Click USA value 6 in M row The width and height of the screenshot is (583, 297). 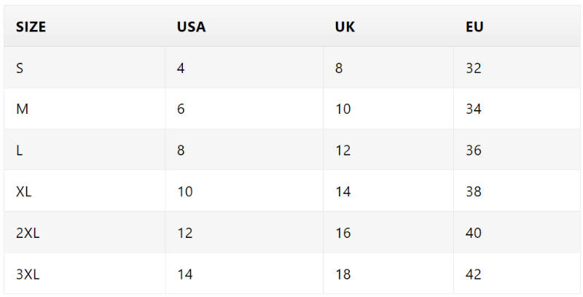(x=181, y=109)
